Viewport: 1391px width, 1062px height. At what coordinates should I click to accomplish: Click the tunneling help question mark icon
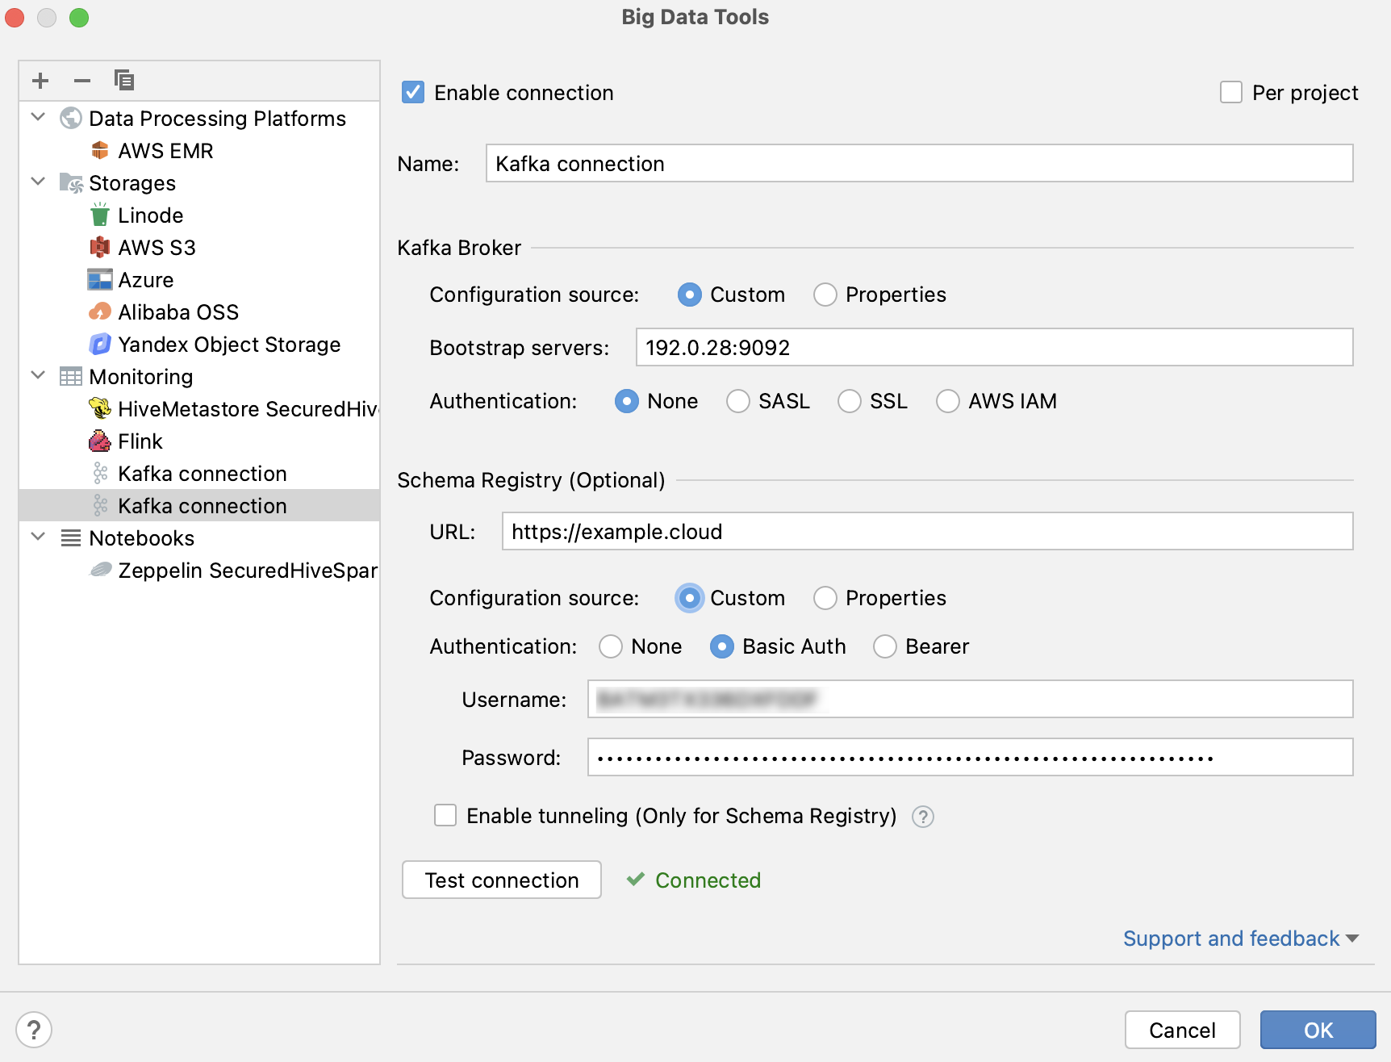tap(923, 817)
